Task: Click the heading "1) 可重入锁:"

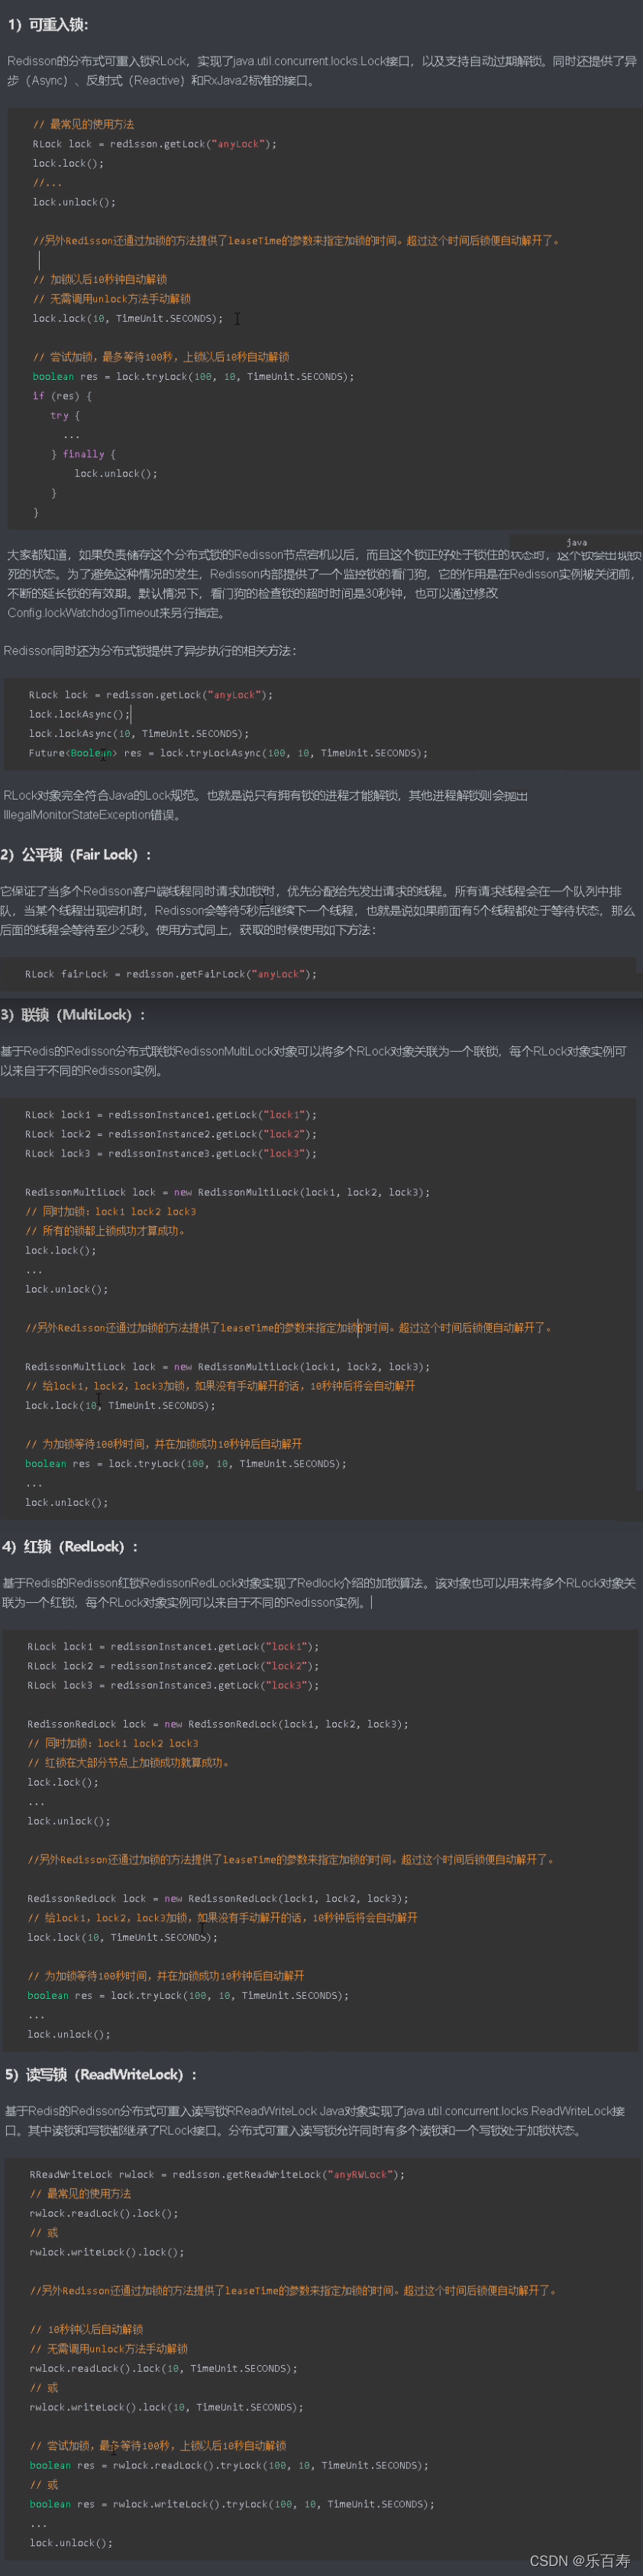Action: coord(48,24)
